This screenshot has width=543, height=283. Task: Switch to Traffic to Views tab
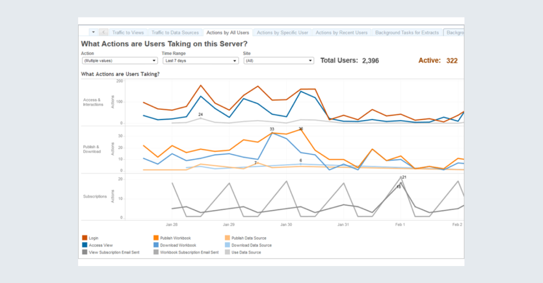point(128,33)
